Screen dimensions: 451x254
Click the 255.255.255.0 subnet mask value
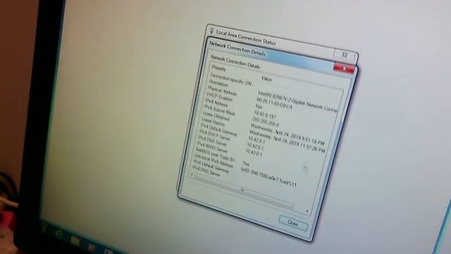tap(266, 122)
